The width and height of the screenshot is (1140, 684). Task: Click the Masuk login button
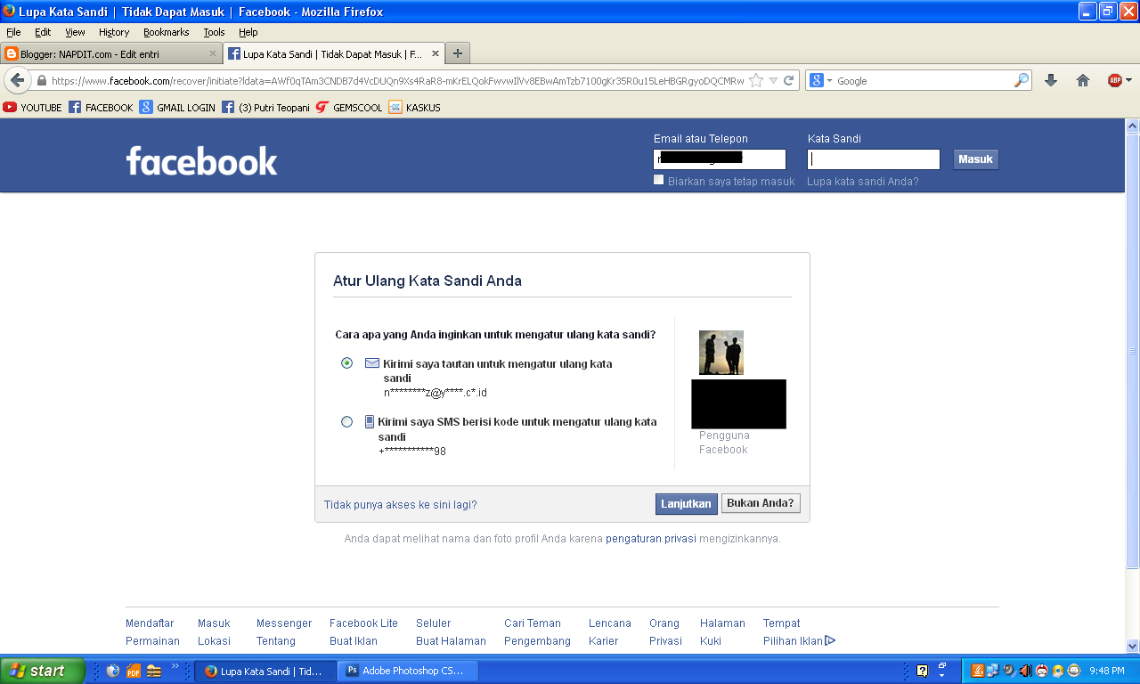pos(975,159)
